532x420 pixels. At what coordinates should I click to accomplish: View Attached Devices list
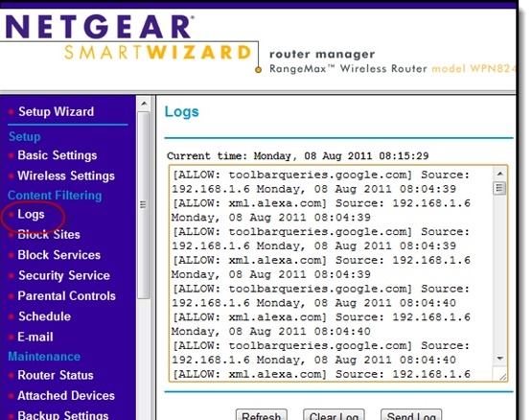tap(66, 396)
